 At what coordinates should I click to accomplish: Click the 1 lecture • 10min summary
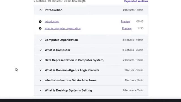(134, 70)
